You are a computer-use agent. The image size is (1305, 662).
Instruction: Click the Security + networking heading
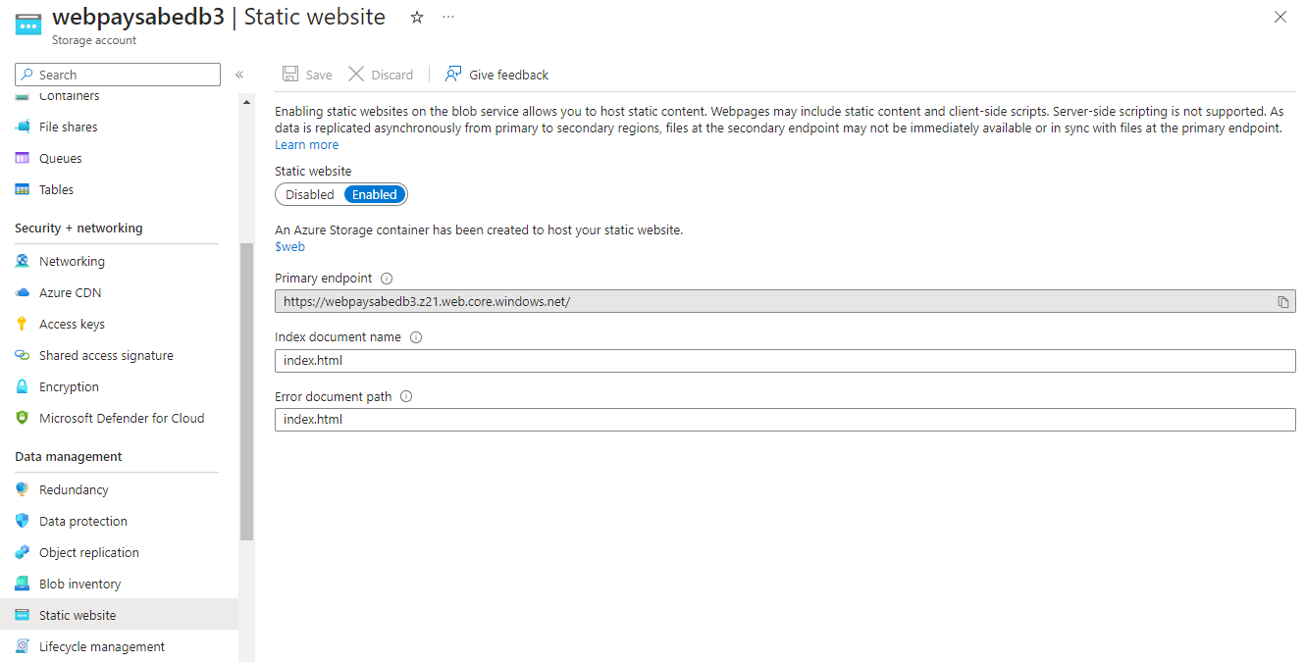78,229
